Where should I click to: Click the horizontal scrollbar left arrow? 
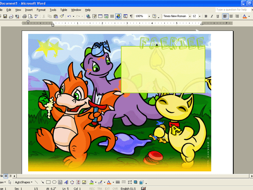pyautogui.click(x=14, y=176)
